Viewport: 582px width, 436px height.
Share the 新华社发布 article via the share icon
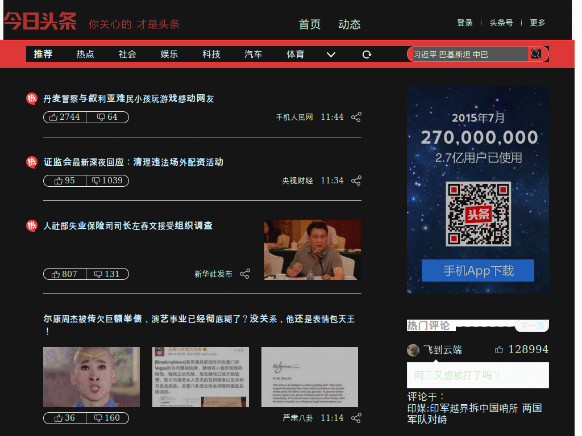[x=245, y=274]
